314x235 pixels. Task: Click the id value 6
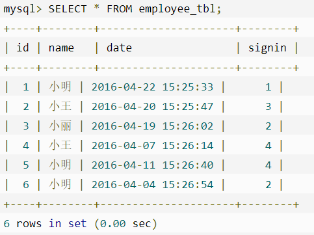[26, 185]
